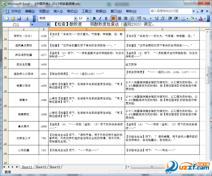
Task: Click the help question input field
Action: [171, 11]
